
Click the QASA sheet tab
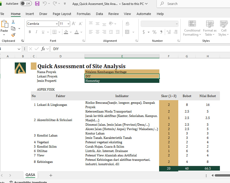pyautogui.click(x=30, y=175)
